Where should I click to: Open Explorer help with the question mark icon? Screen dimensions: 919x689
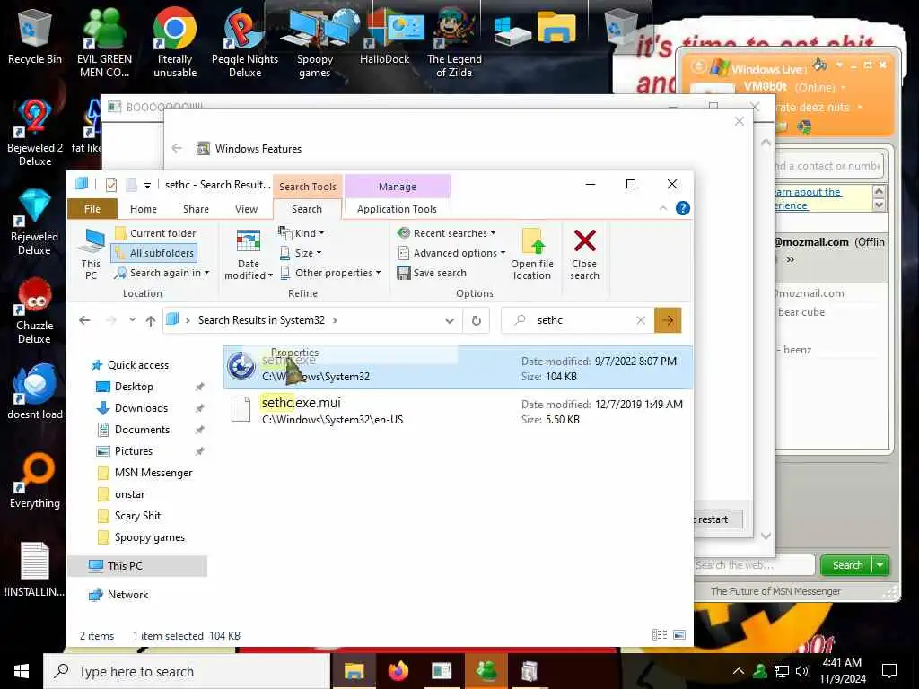[683, 208]
